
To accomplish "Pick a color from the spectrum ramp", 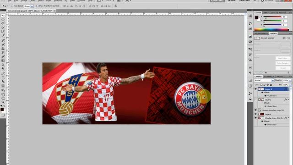I will [x=271, y=29].
